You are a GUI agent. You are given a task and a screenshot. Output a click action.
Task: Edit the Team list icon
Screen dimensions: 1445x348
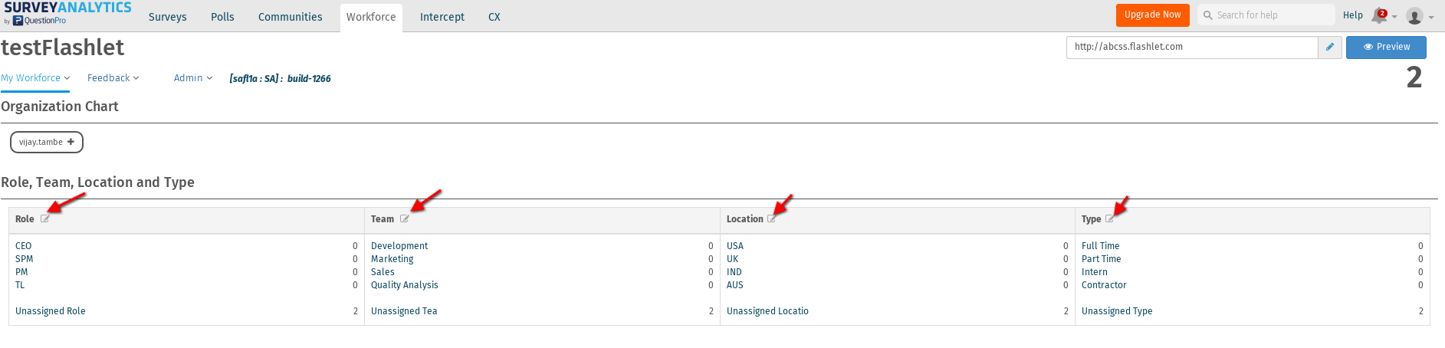pos(405,218)
